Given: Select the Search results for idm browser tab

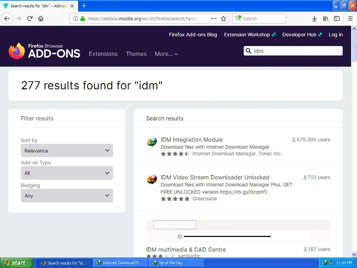Looking at the screenshot, I should [39, 6].
